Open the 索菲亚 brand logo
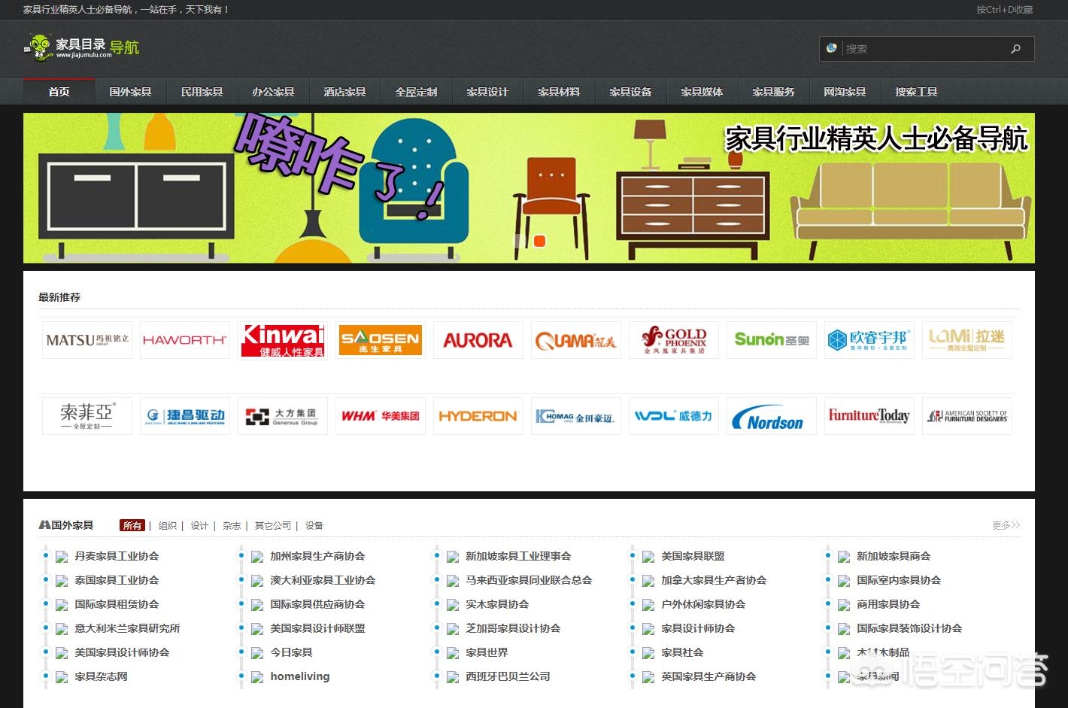This screenshot has height=708, width=1068. tap(87, 416)
